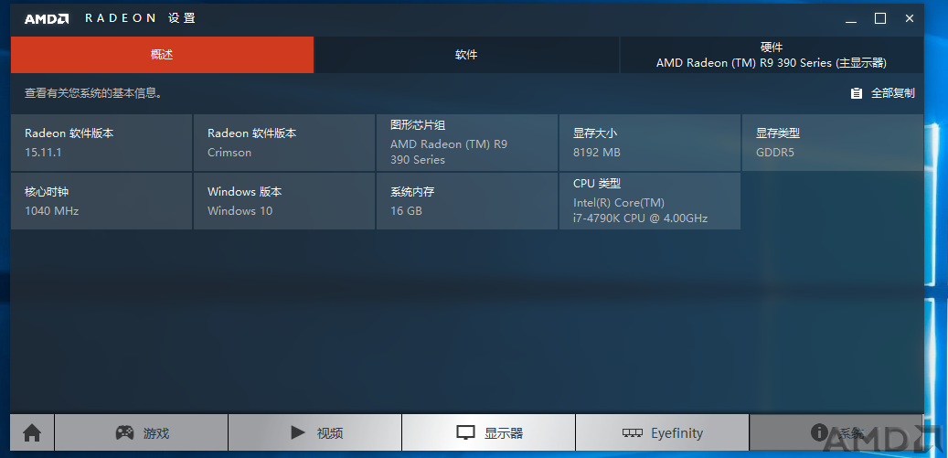Click the 概述 (Overview) tab
The height and width of the screenshot is (458, 948).
point(162,55)
